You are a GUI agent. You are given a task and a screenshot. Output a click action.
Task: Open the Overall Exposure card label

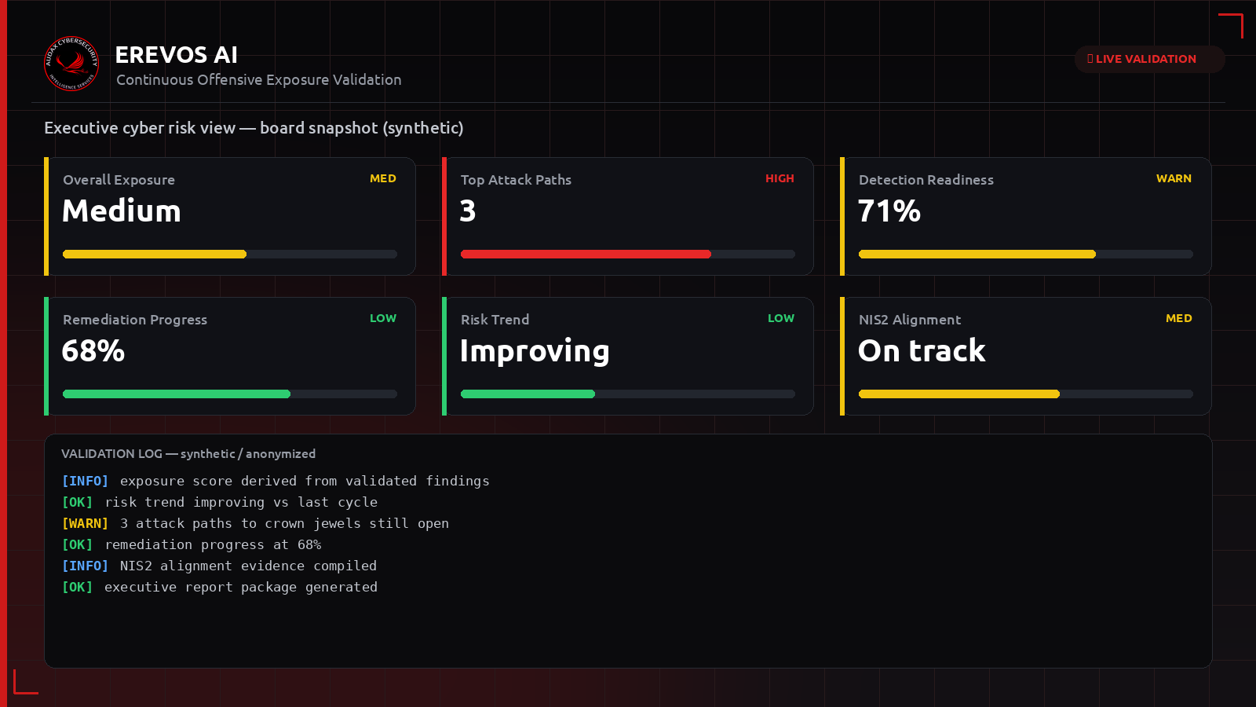[x=119, y=180]
